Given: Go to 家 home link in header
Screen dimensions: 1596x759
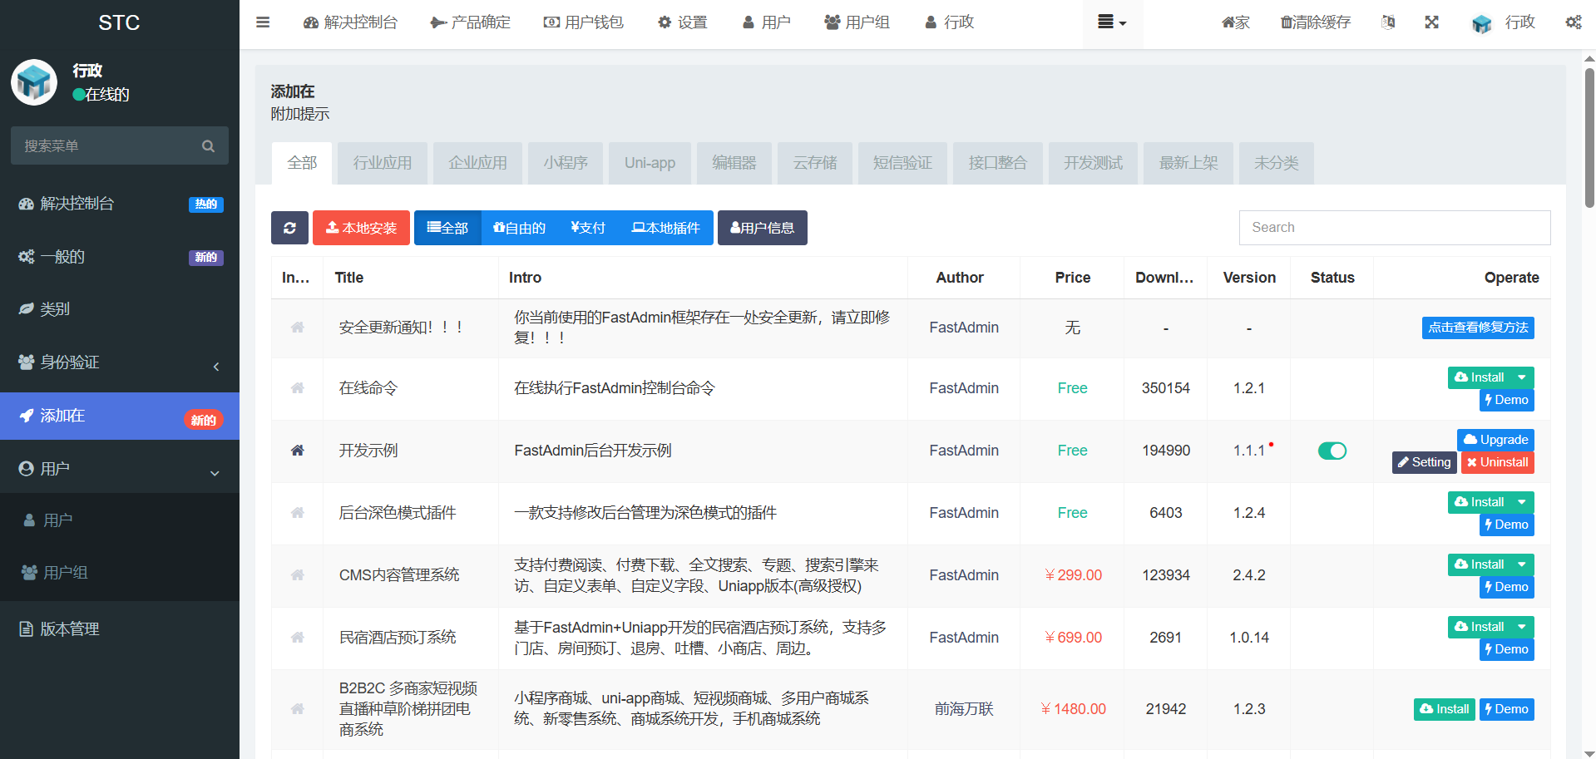Looking at the screenshot, I should click(1236, 22).
